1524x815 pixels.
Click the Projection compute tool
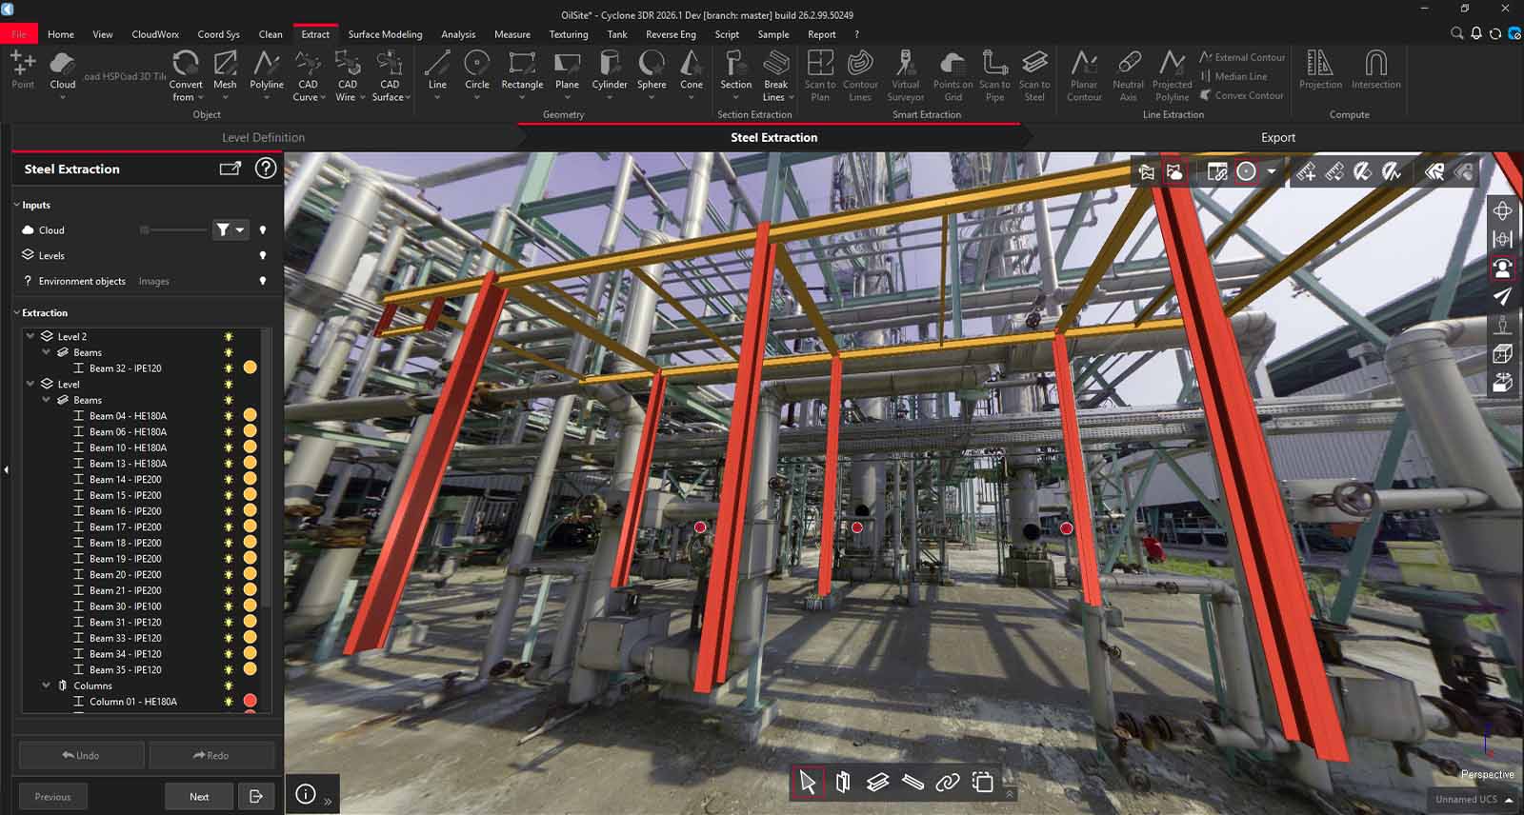pos(1320,70)
